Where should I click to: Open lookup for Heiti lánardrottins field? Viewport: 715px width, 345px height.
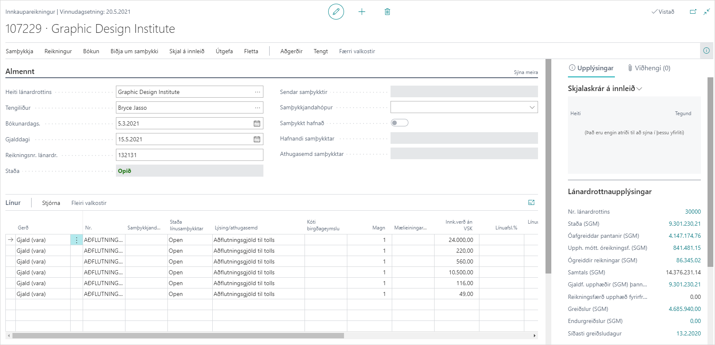[258, 92]
